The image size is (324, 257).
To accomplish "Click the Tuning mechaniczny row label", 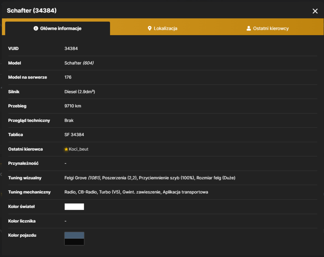I will tap(29, 192).
